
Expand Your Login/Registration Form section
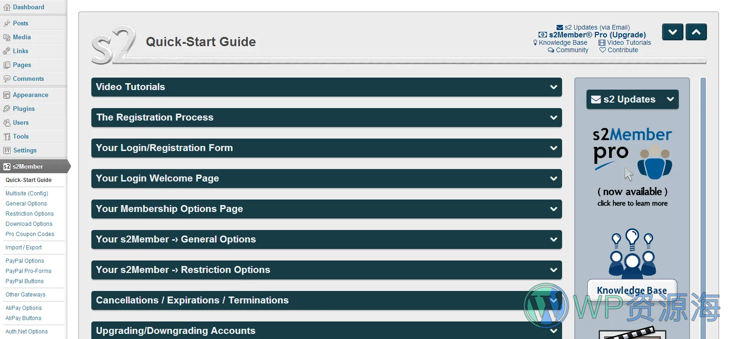pyautogui.click(x=327, y=148)
